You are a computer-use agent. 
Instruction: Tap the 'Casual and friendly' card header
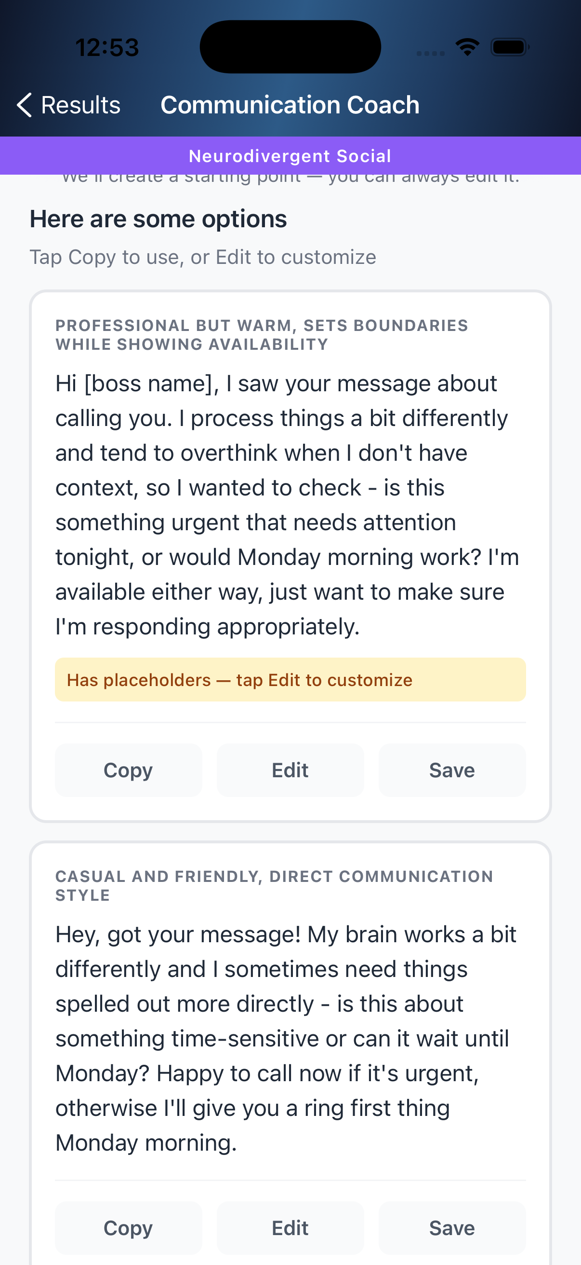click(274, 886)
